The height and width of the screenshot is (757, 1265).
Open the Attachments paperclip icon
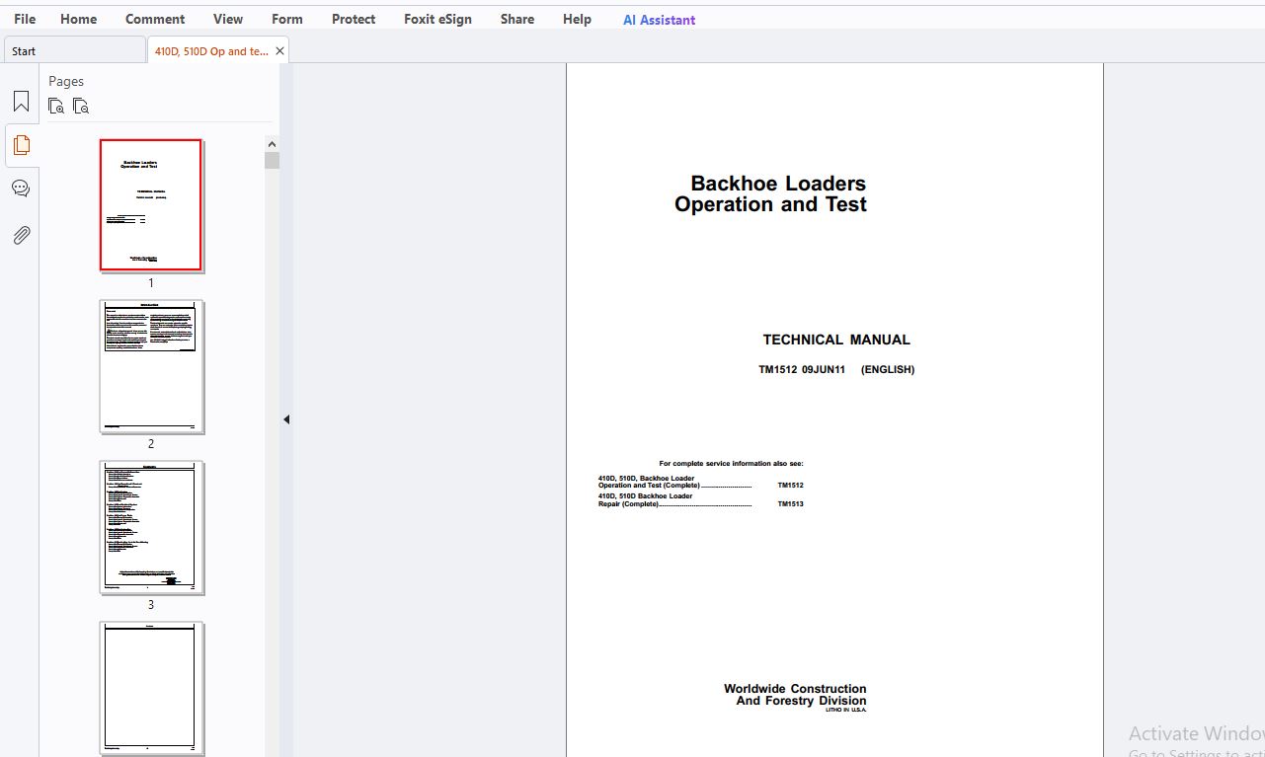click(x=21, y=235)
